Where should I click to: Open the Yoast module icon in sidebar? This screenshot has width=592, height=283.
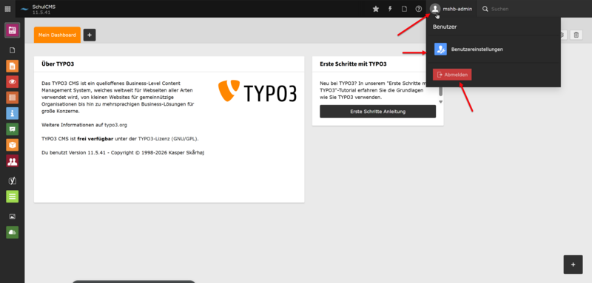tap(12, 181)
